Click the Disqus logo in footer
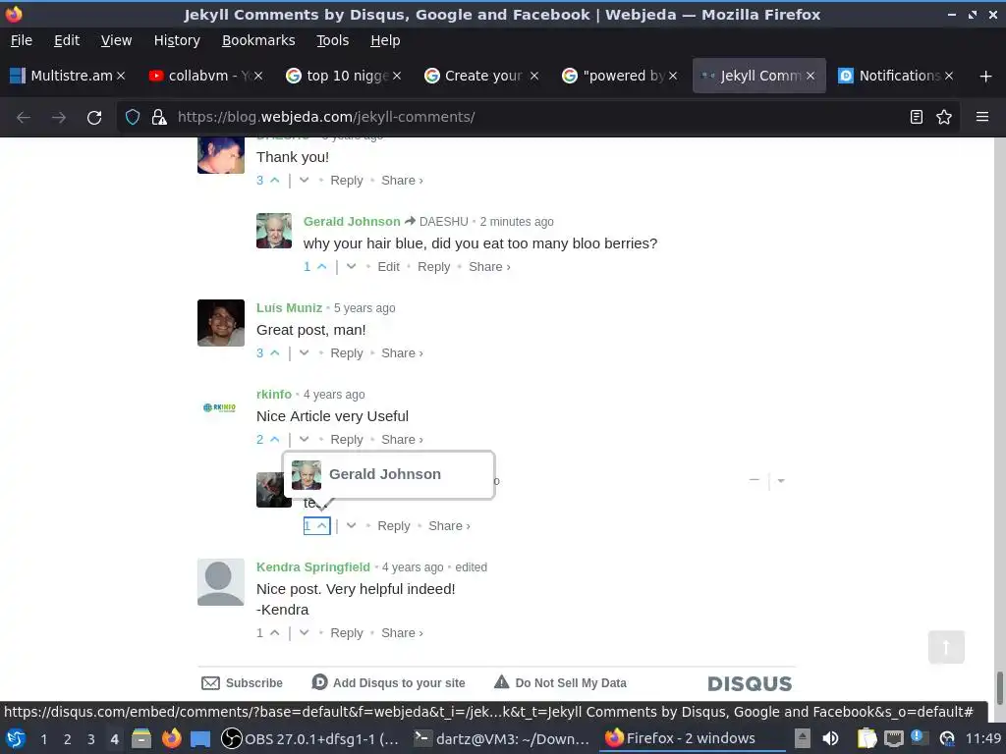 point(750,683)
